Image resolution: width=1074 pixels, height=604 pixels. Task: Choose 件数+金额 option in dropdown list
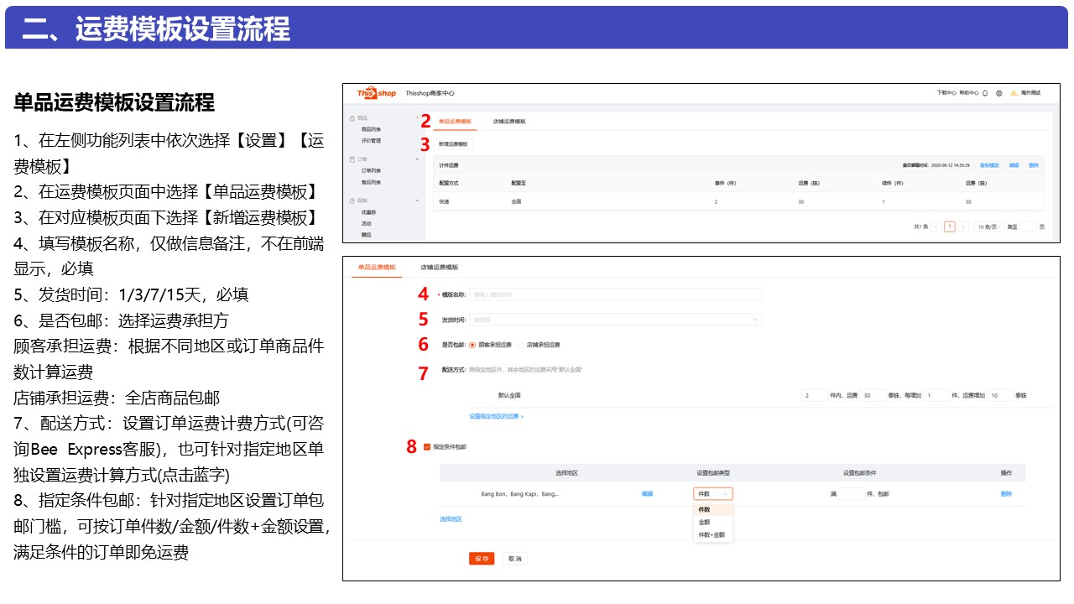[713, 534]
